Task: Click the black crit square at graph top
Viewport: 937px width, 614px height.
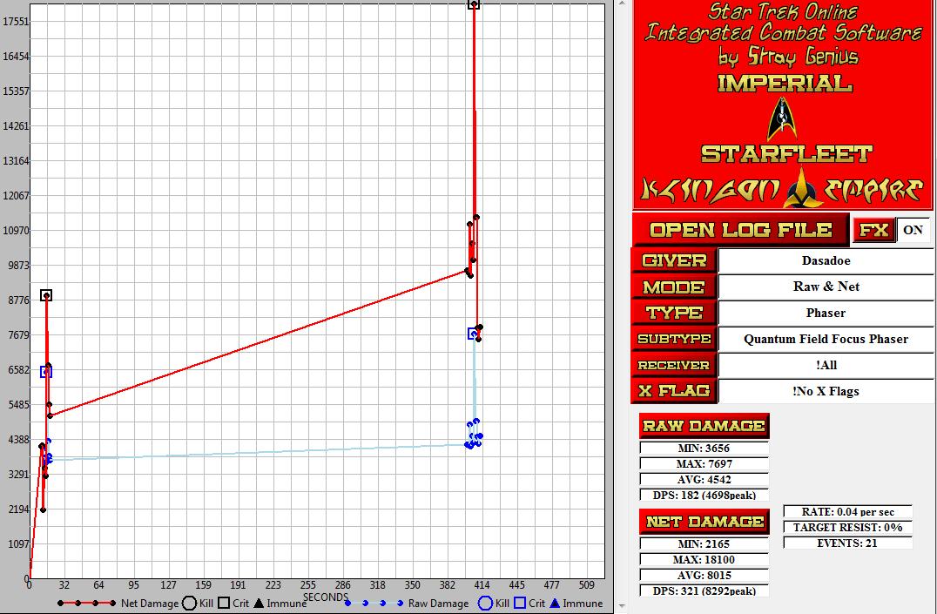Action: [x=474, y=4]
